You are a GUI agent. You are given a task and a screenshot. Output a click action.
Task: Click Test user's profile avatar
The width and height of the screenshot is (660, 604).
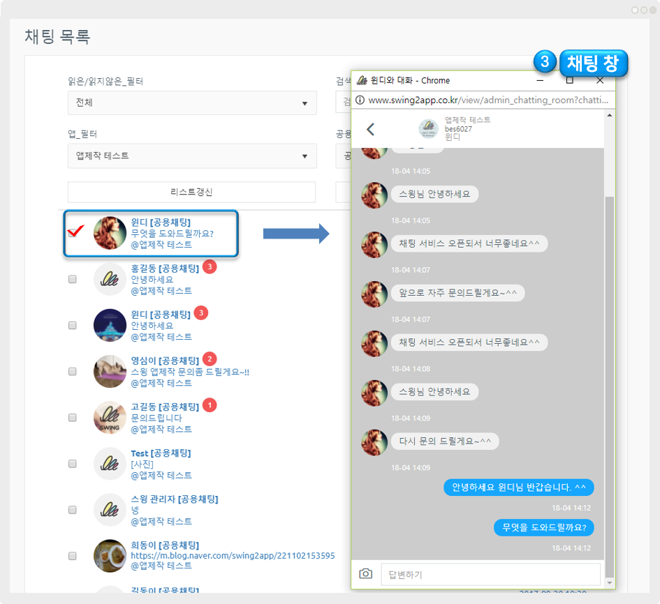click(110, 464)
